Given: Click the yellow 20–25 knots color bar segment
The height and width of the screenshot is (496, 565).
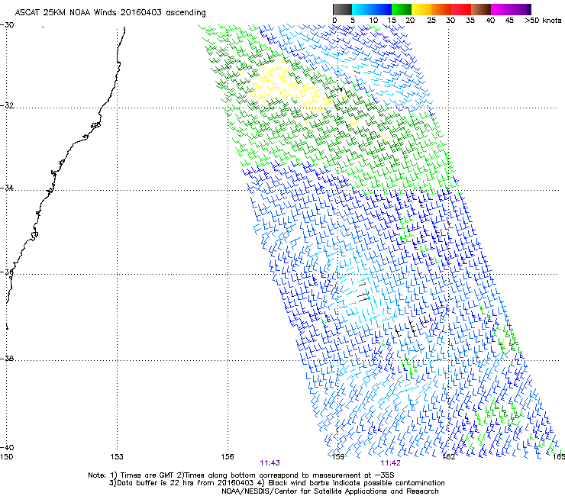Looking at the screenshot, I should click(x=421, y=9).
